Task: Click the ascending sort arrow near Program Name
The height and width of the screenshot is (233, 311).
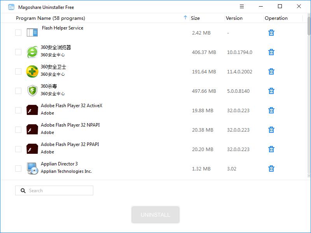Action: [x=185, y=18]
